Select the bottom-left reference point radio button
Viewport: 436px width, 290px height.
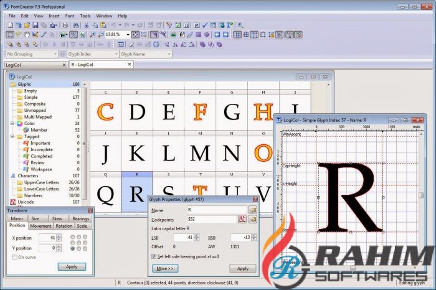click(73, 248)
